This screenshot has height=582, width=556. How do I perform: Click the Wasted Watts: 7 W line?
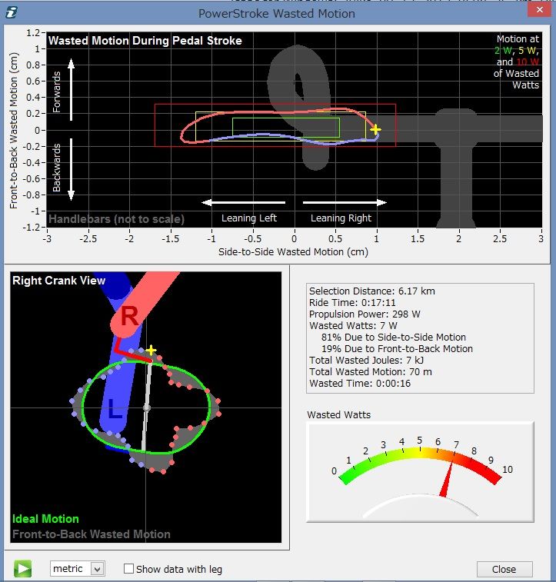pyautogui.click(x=353, y=325)
